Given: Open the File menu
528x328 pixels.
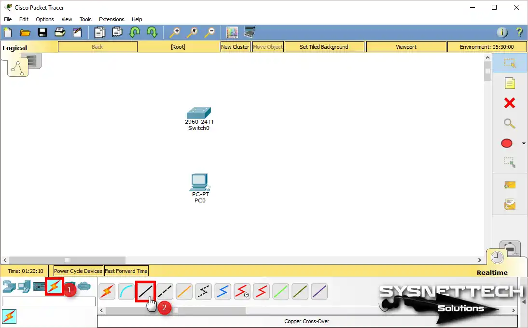Looking at the screenshot, I should 8,19.
